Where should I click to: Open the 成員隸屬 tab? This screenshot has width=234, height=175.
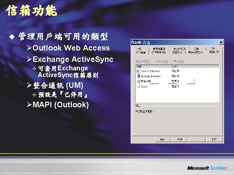(x=141, y=52)
